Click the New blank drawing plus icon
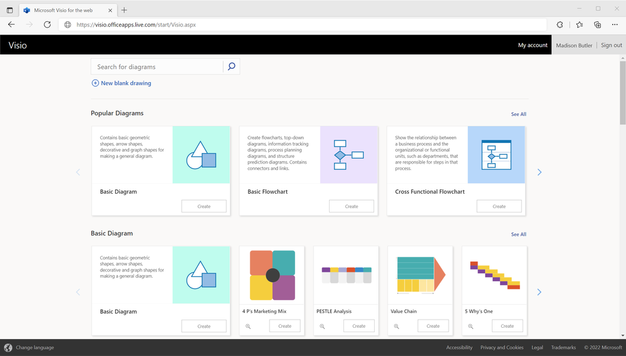Viewport: 626px width, 356px height. pos(95,83)
